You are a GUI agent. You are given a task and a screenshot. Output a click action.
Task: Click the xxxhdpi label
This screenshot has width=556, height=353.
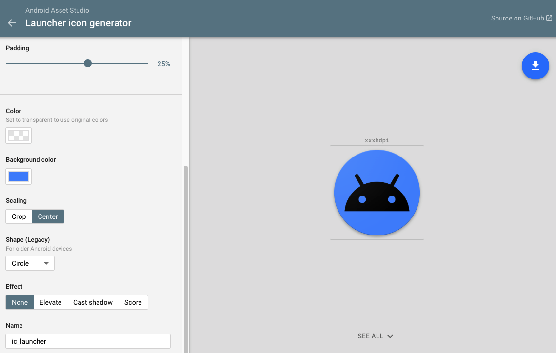point(377,140)
